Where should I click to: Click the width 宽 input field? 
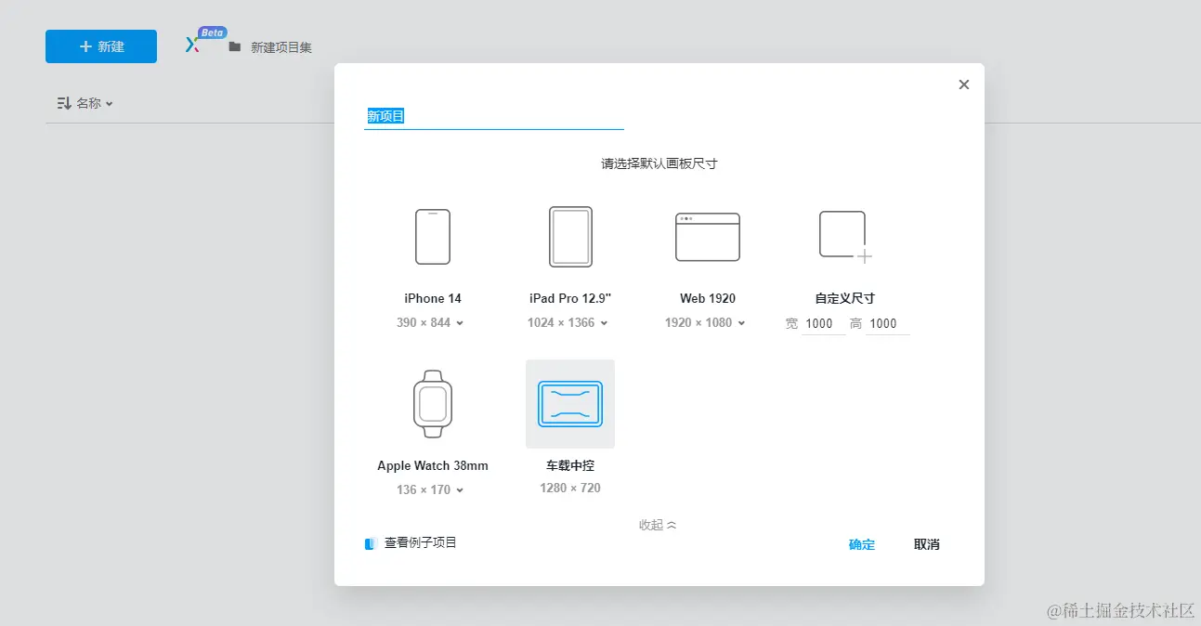(x=824, y=323)
